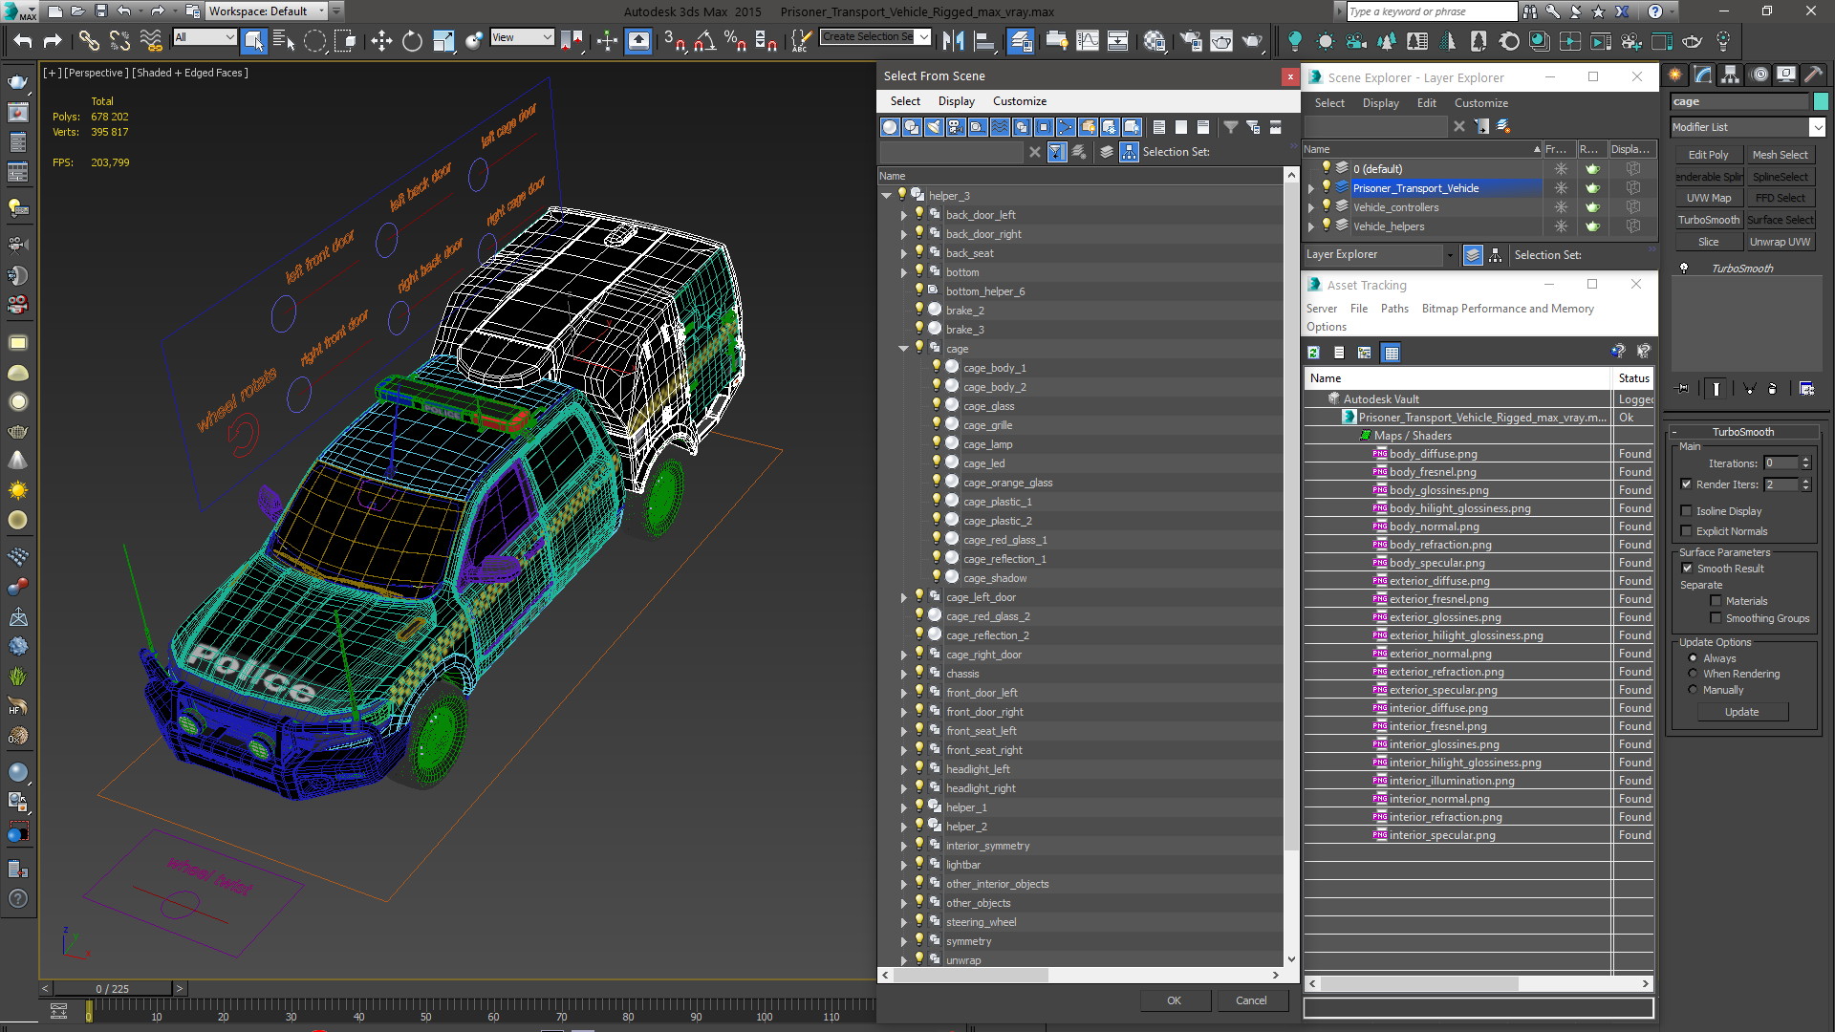The width and height of the screenshot is (1835, 1032).
Task: Click OK in Select From Scene dialog
Action: (1174, 1000)
